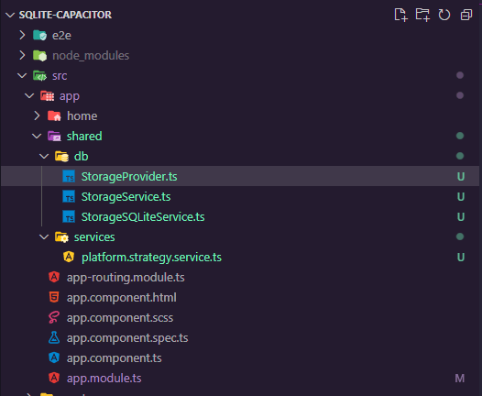This screenshot has width=482, height=396.
Task: Click the U status badge on StorageProvider.ts
Action: [461, 177]
